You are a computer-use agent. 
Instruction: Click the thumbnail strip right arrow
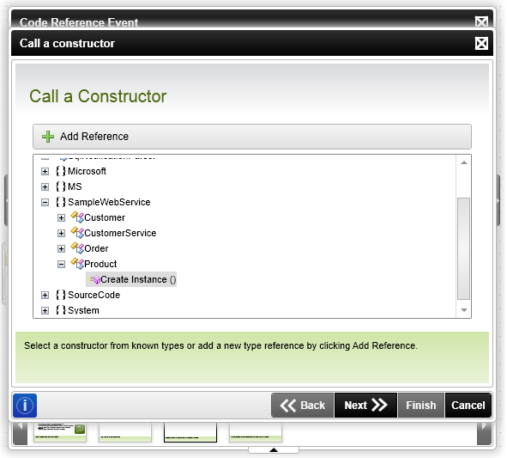(x=484, y=433)
